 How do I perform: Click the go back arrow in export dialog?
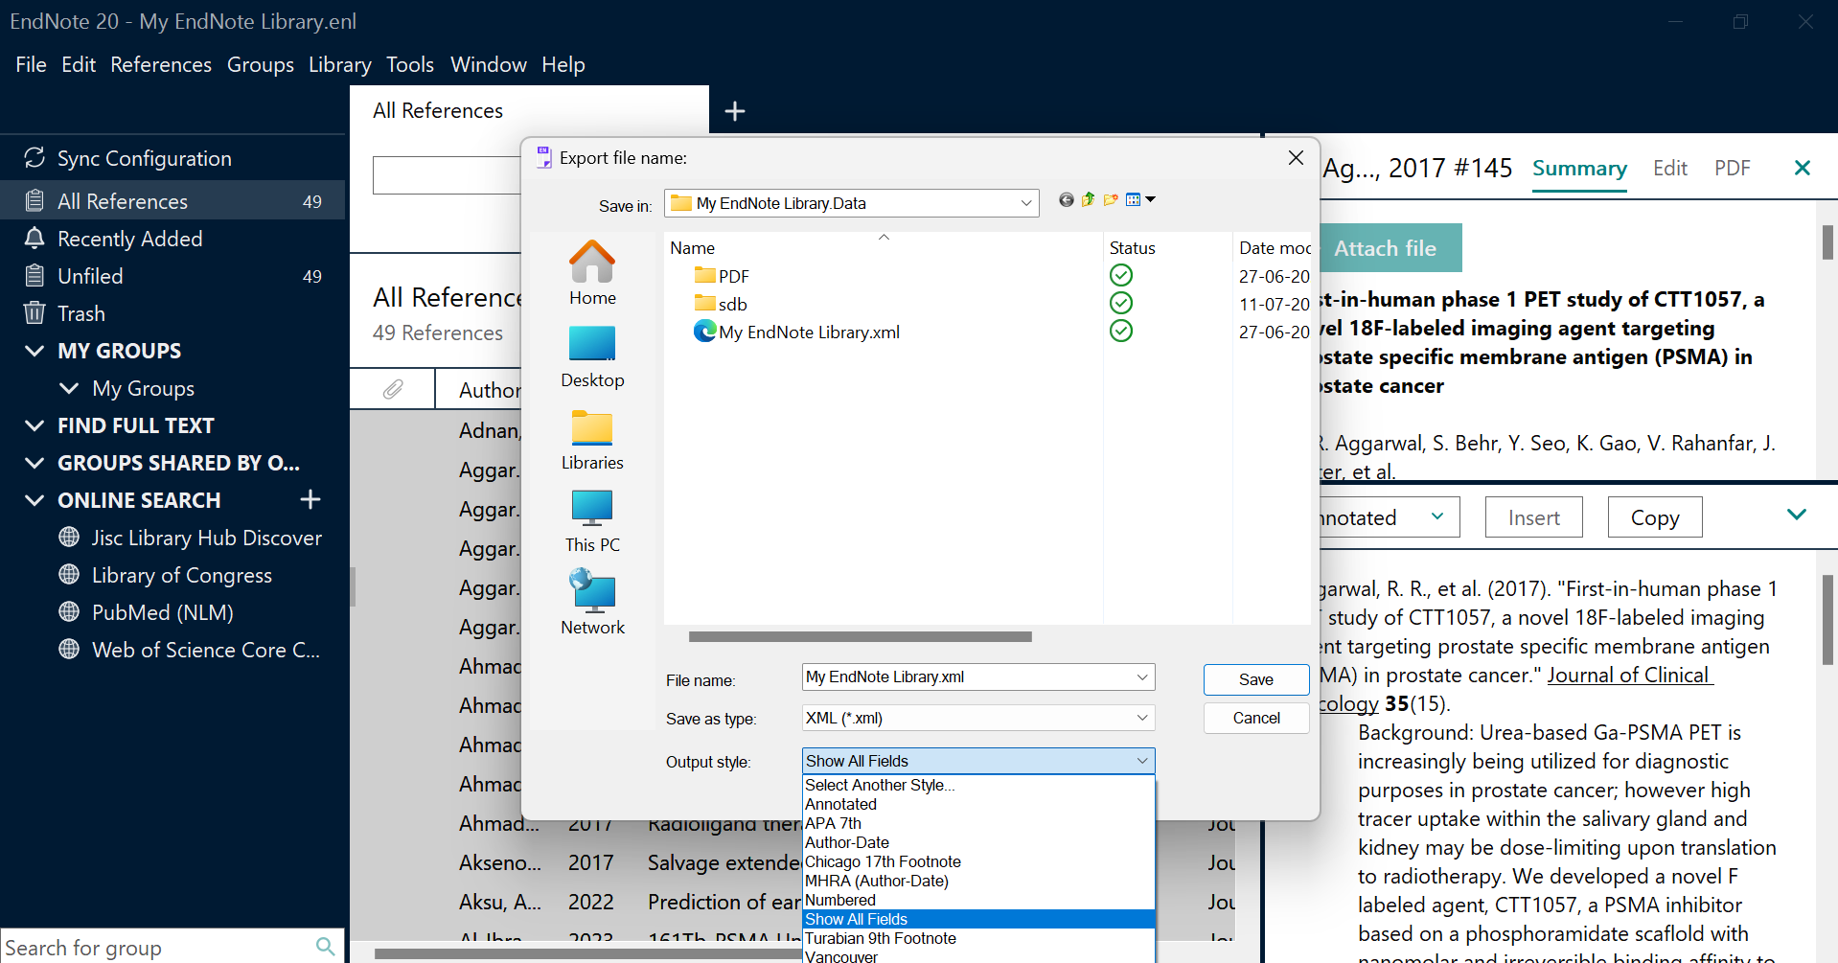click(1066, 199)
